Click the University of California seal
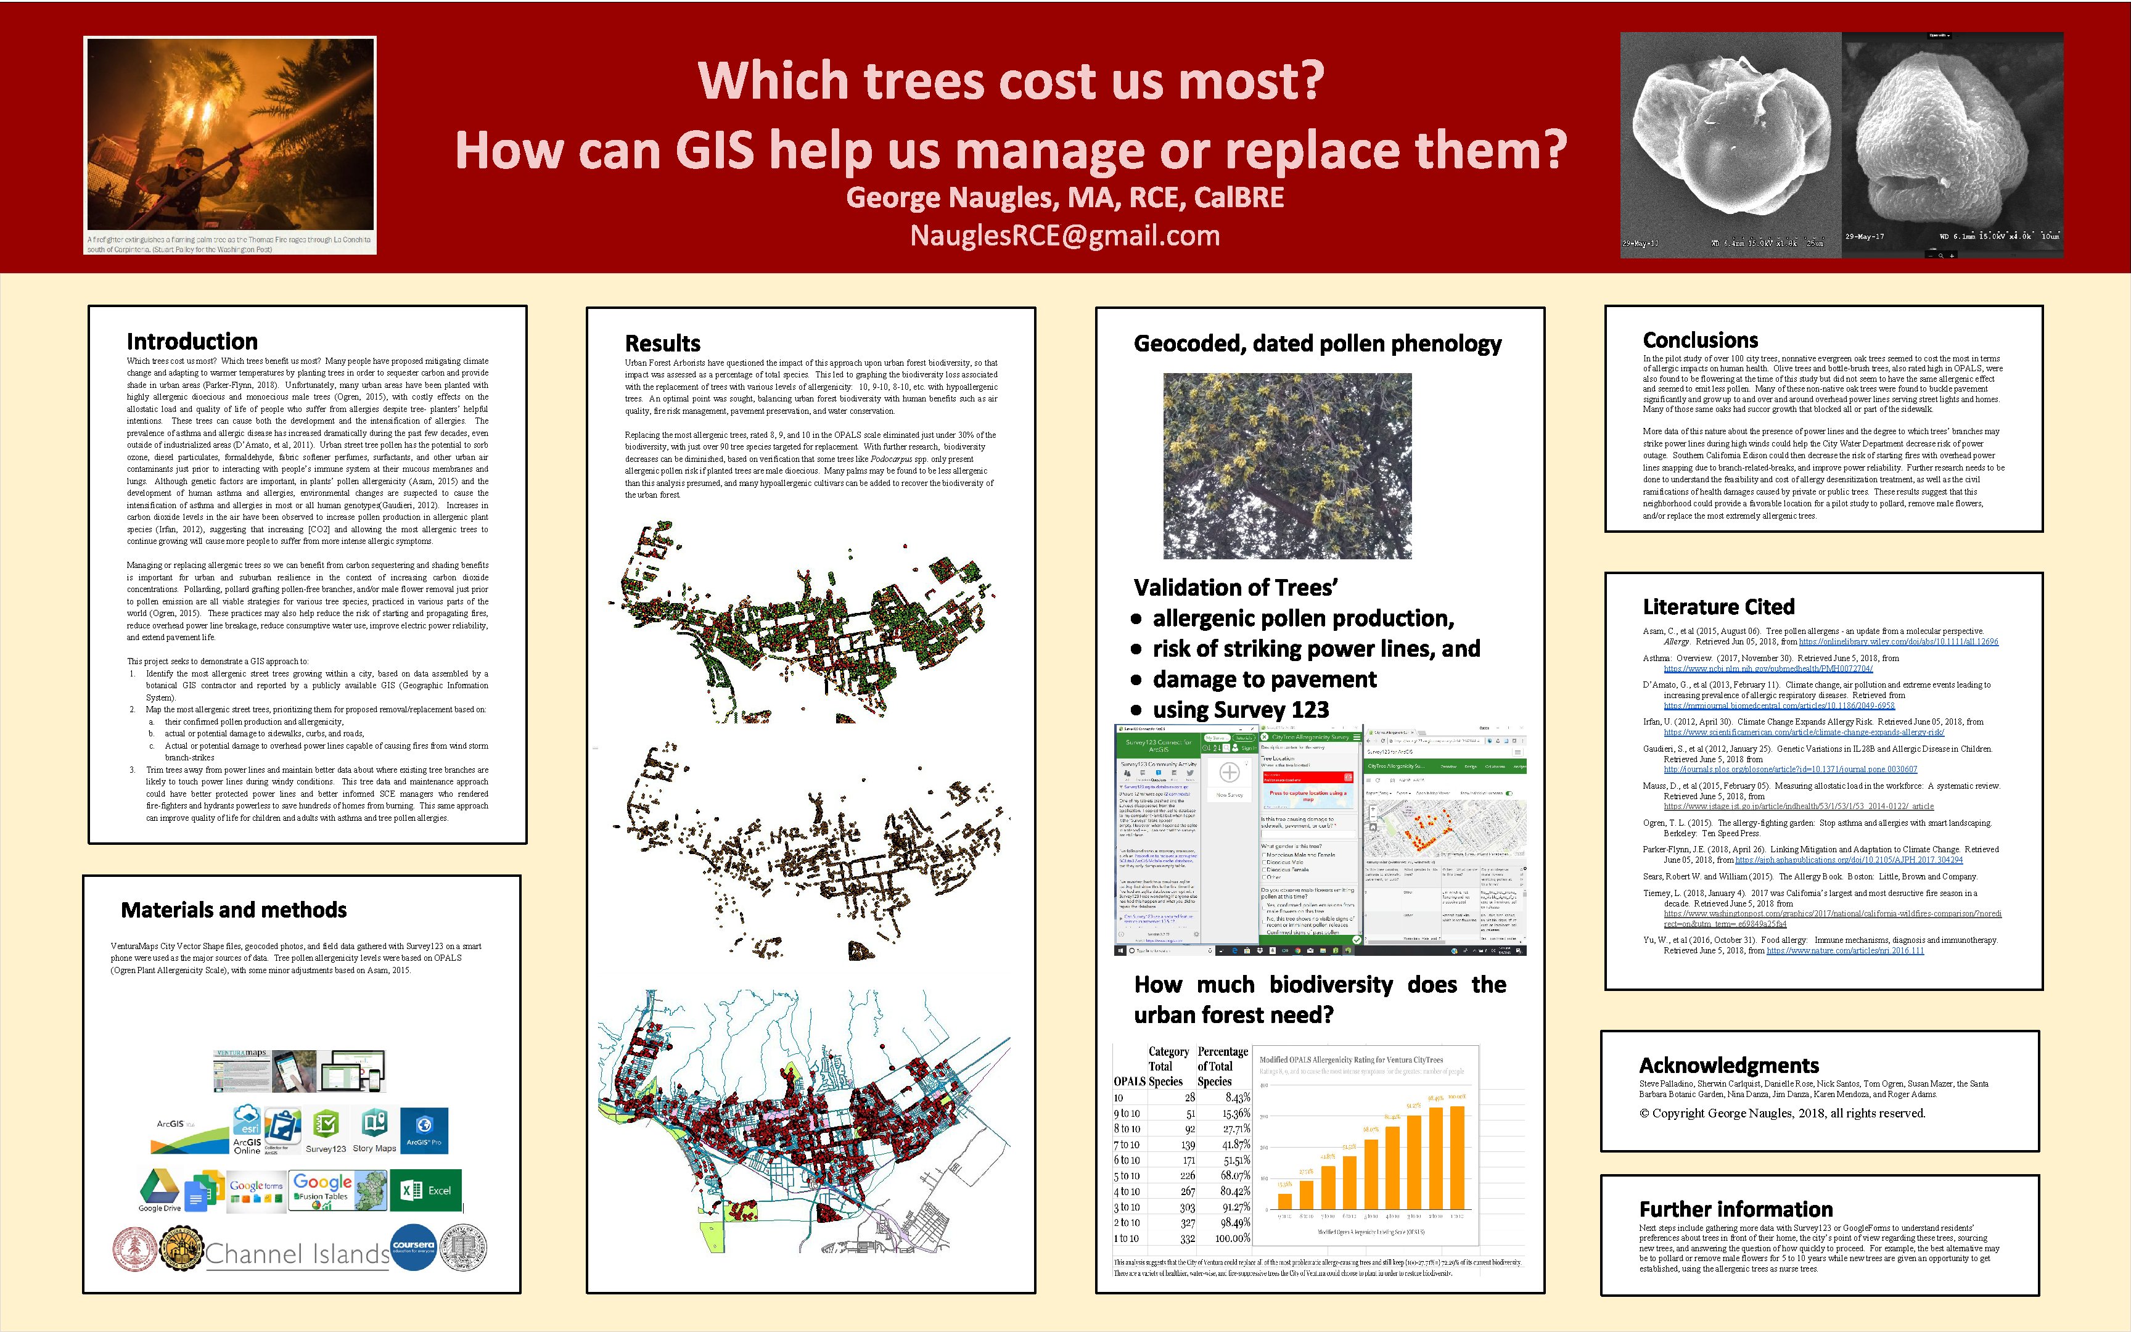Viewport: 2131px width, 1332px height. tap(463, 1248)
